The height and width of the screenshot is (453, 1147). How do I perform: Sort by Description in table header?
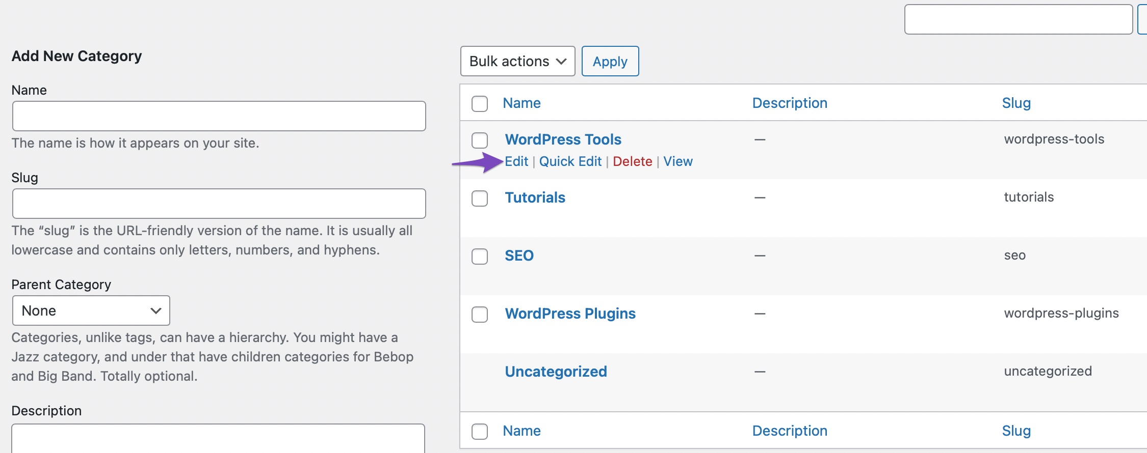pyautogui.click(x=790, y=103)
